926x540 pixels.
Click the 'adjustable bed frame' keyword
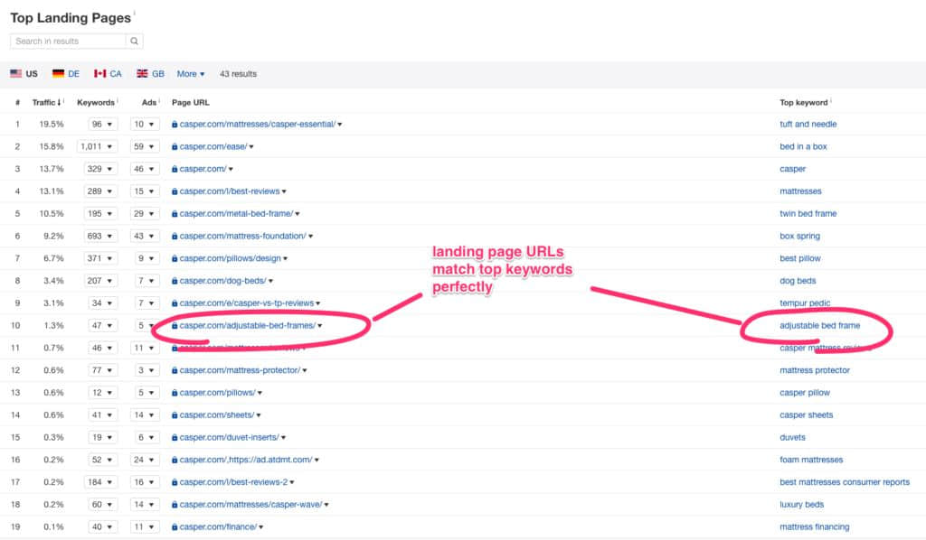pyautogui.click(x=819, y=326)
